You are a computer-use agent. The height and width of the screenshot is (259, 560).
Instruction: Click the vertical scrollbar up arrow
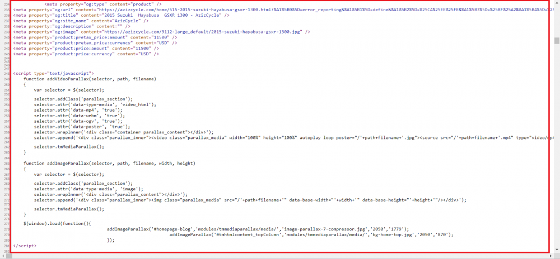[x=557, y=2]
